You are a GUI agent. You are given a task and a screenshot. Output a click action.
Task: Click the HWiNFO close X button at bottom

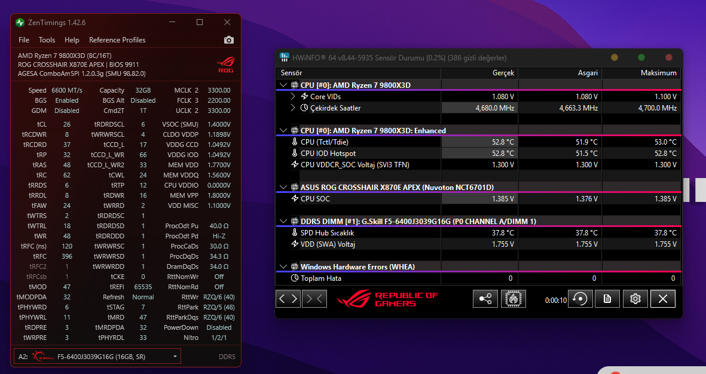pos(663,298)
